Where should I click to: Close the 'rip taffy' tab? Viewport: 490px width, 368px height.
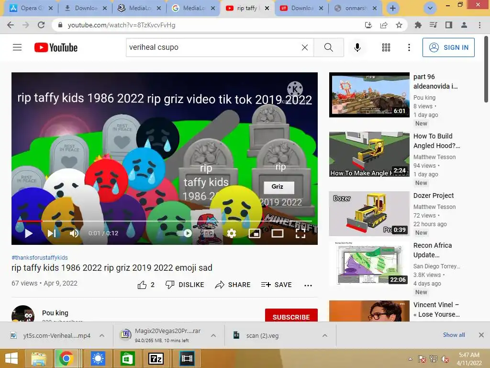point(267,9)
